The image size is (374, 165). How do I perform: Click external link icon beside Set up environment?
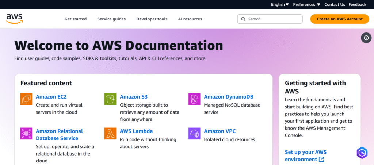(x=321, y=159)
